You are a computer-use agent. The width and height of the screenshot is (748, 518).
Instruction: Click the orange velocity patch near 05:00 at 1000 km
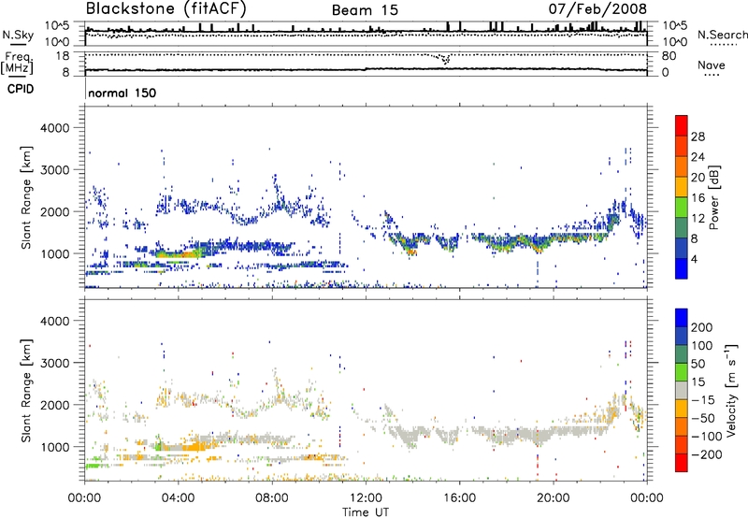click(195, 447)
